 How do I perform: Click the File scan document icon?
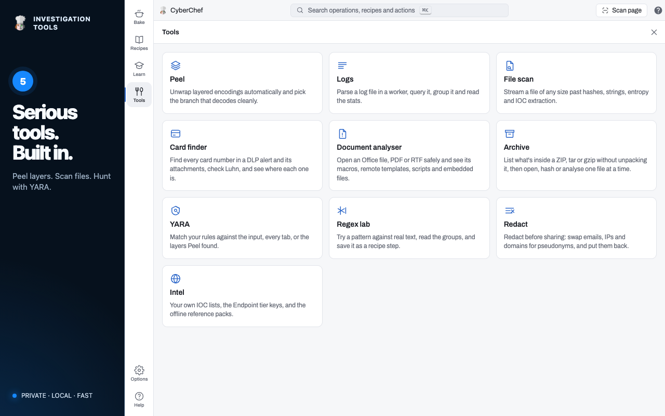[x=510, y=66]
